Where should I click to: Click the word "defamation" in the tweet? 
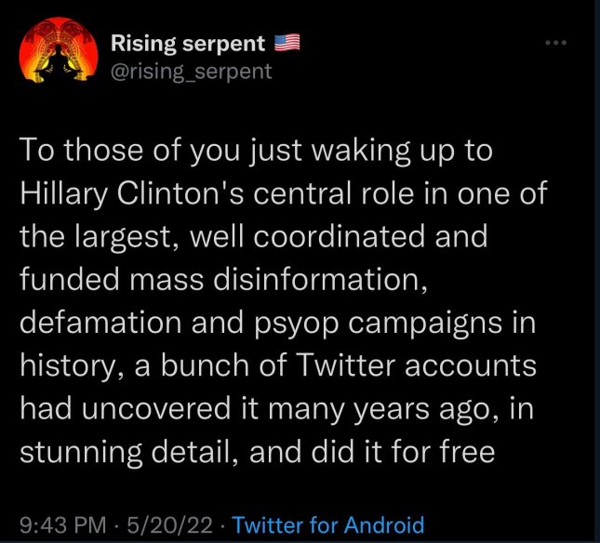[100, 322]
